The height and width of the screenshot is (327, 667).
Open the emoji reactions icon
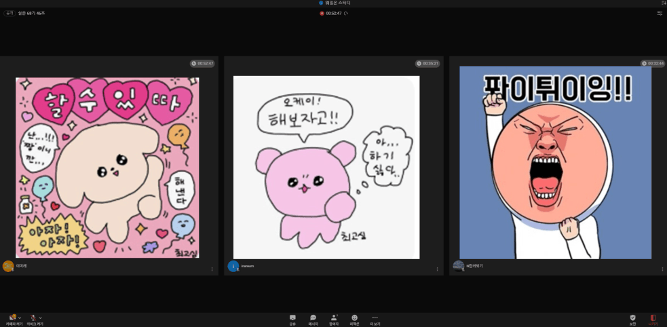(x=354, y=318)
